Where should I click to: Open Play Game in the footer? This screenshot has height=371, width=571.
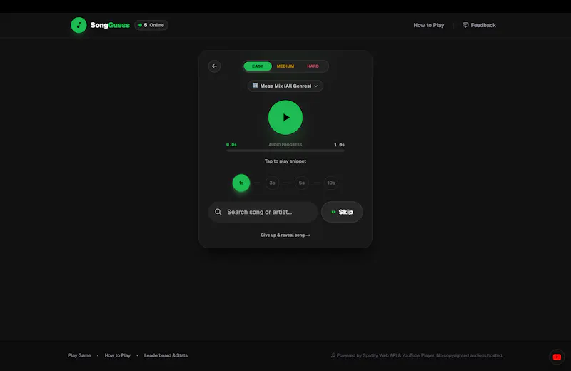(79, 355)
